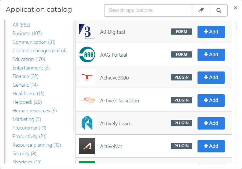Filter by Productivity (21) category
The width and height of the screenshot is (242, 169).
click(x=30, y=136)
